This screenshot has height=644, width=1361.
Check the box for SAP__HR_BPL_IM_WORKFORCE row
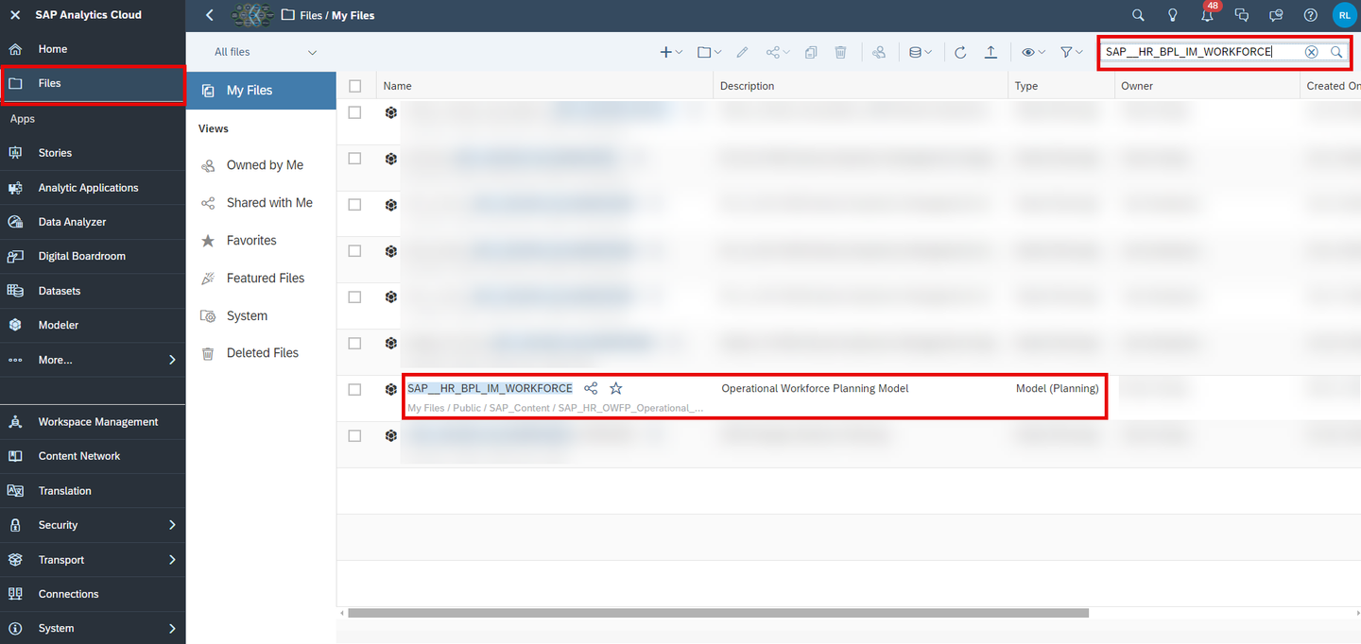(354, 389)
